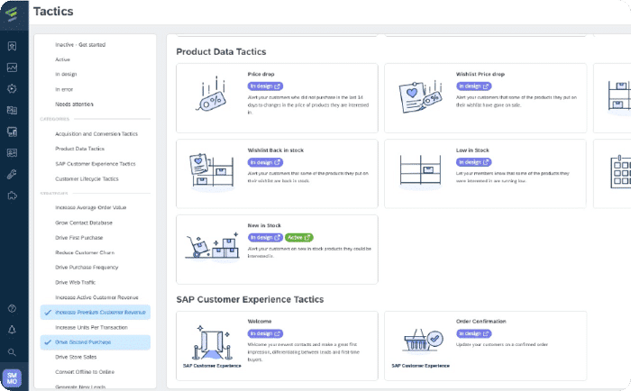Click the Low in Stock card title

pos(472,150)
